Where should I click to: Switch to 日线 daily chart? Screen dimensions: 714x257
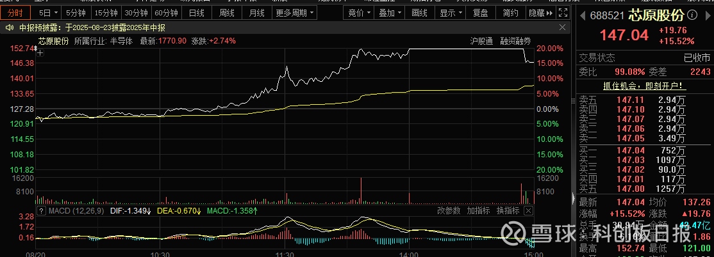(196, 13)
